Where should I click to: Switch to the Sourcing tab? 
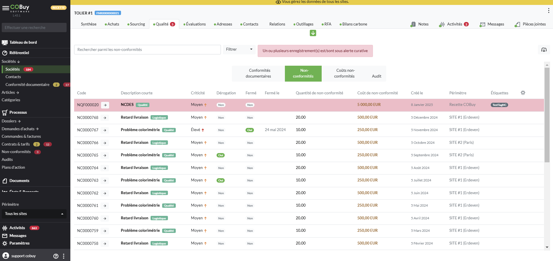tap(136, 24)
